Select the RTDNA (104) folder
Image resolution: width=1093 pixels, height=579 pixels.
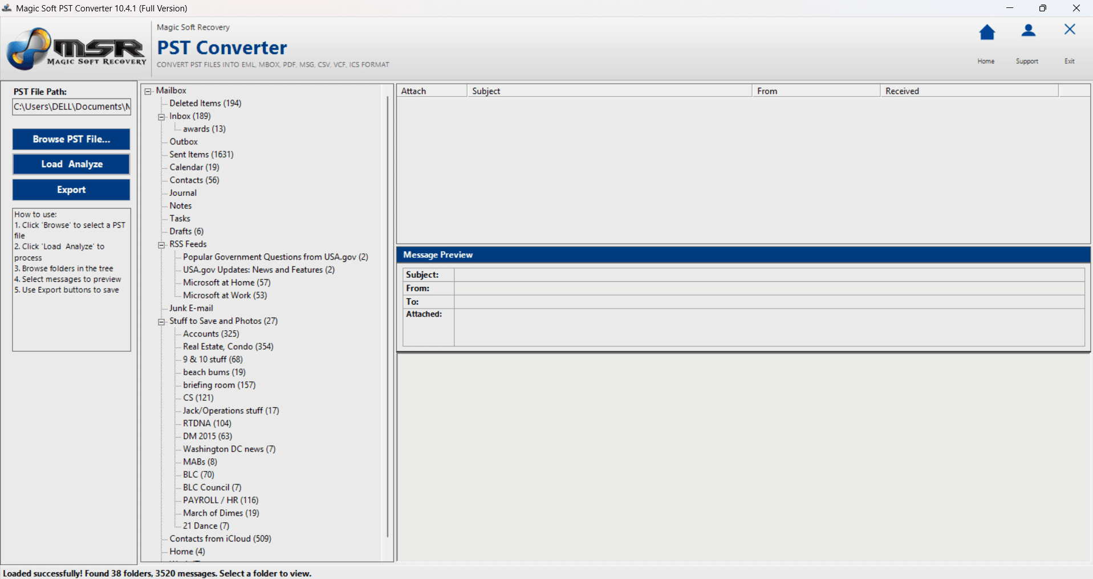207,424
